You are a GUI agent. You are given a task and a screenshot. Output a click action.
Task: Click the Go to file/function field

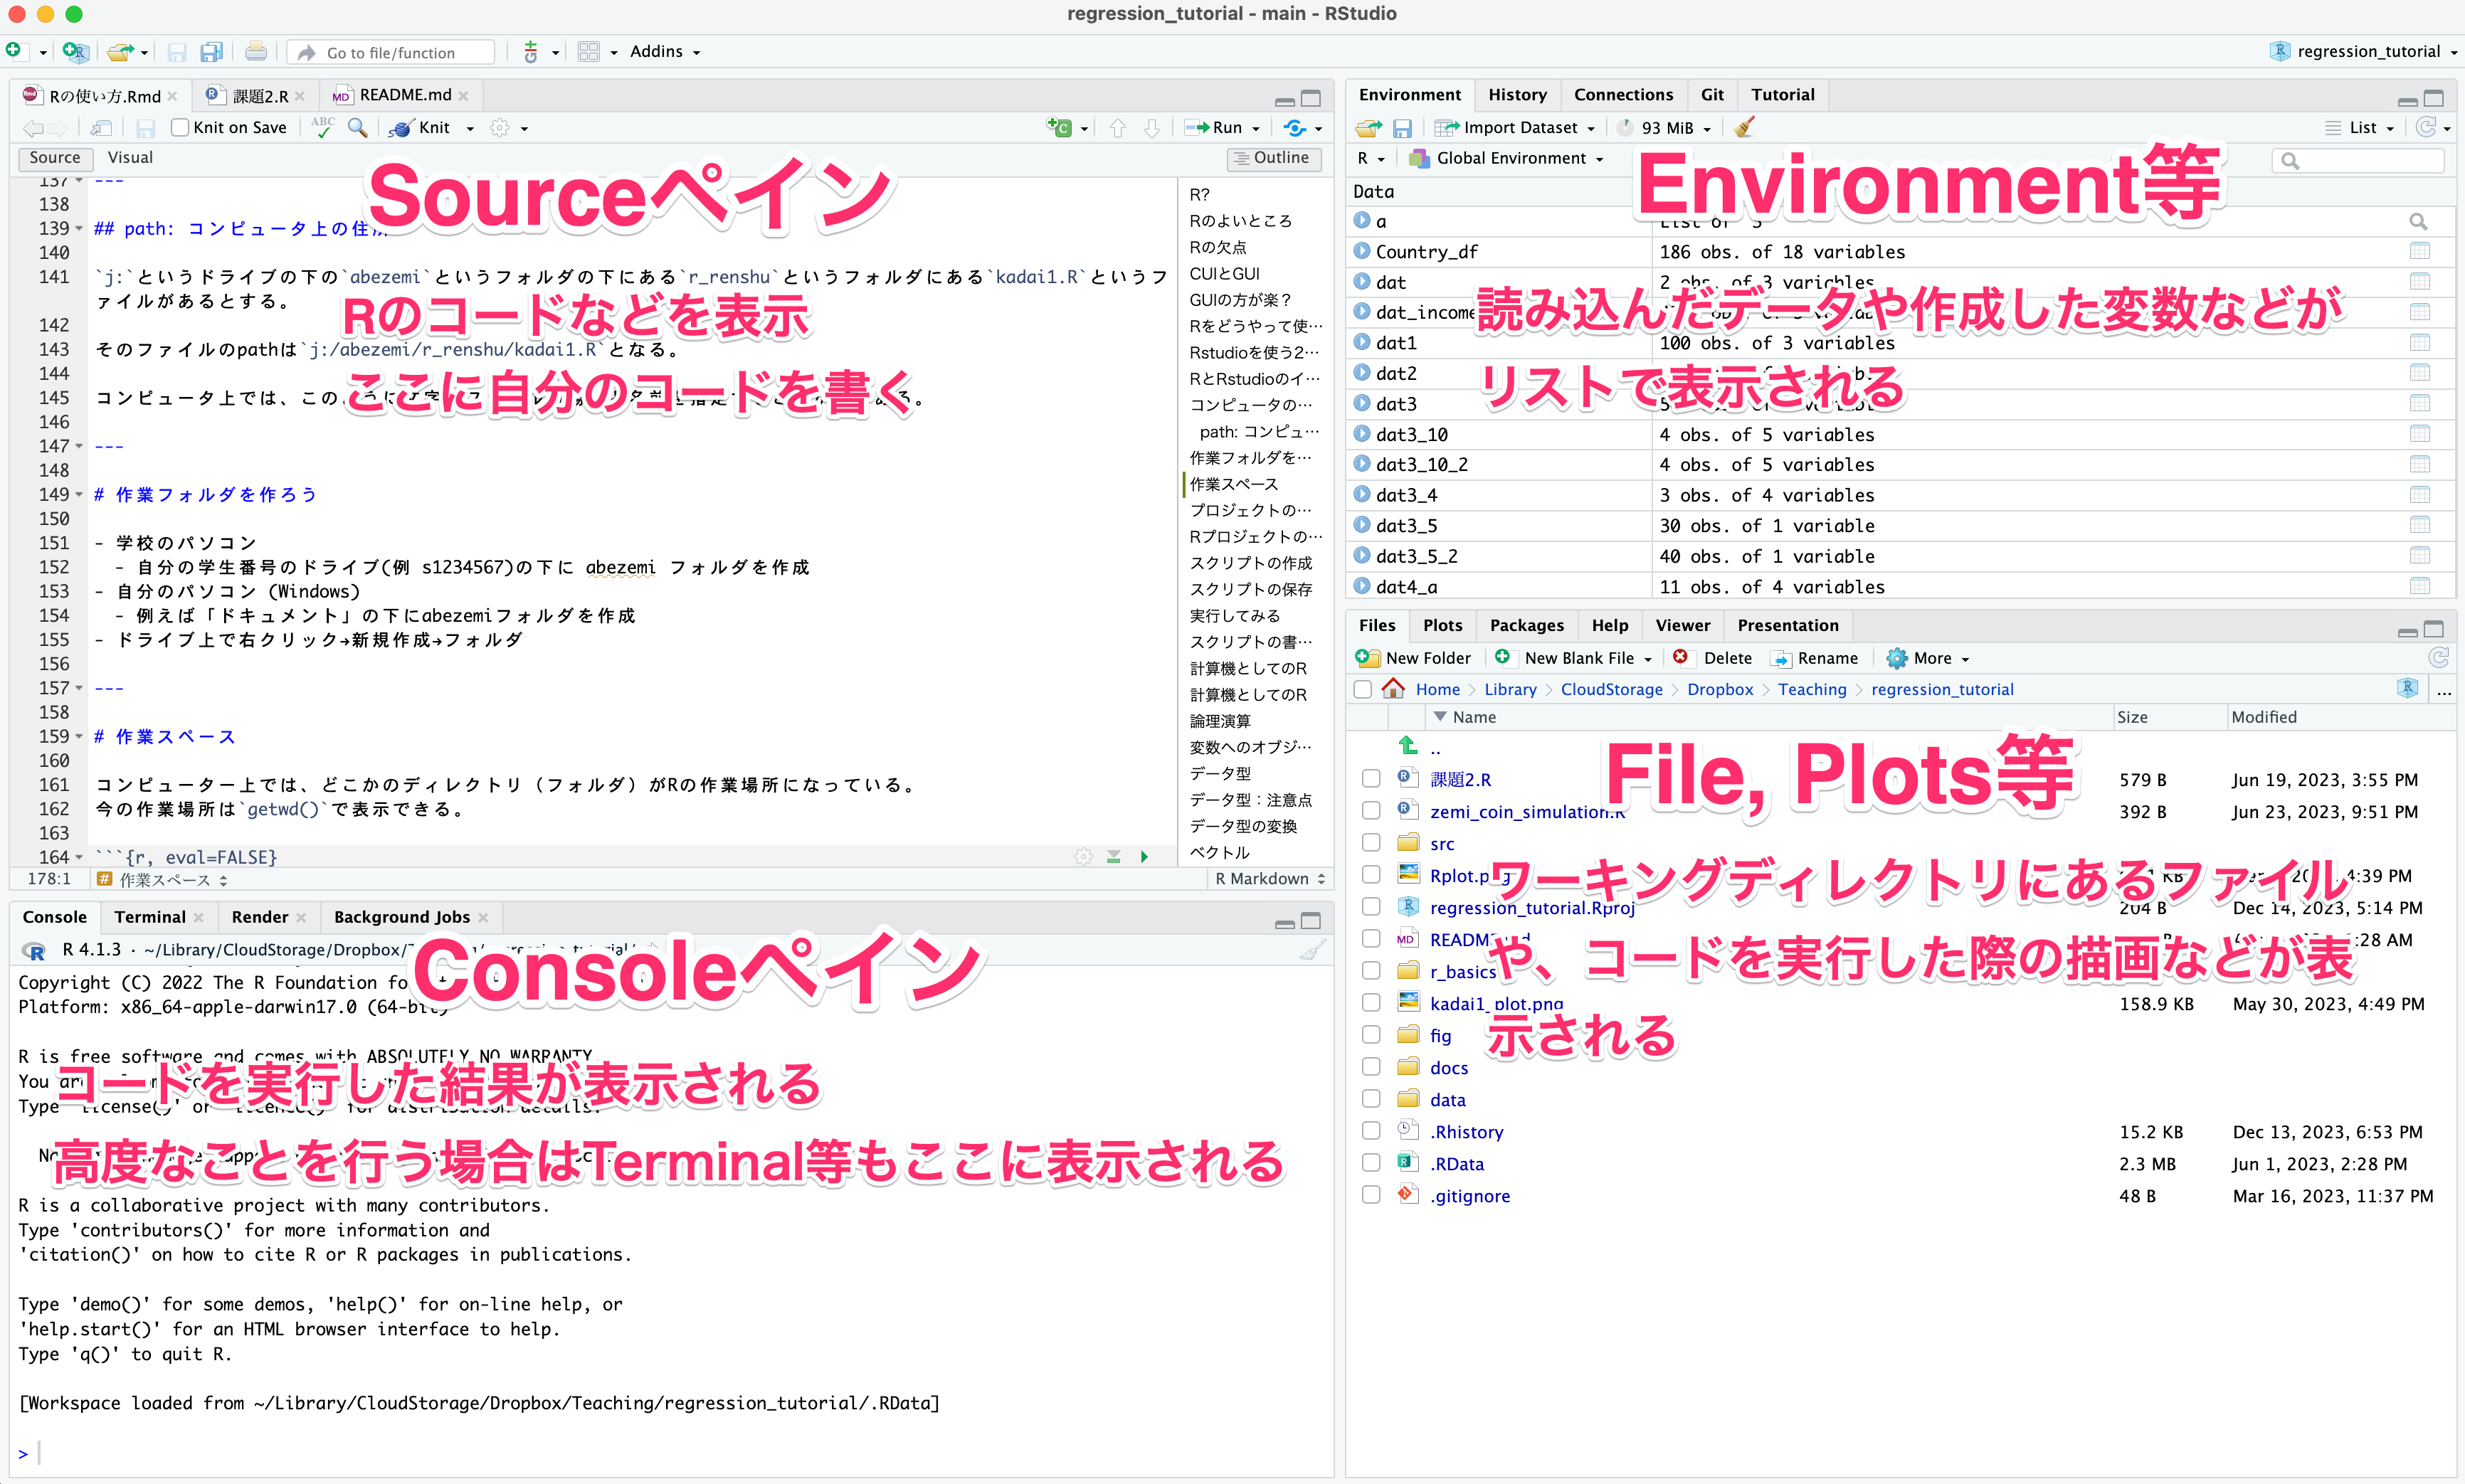pos(391,52)
